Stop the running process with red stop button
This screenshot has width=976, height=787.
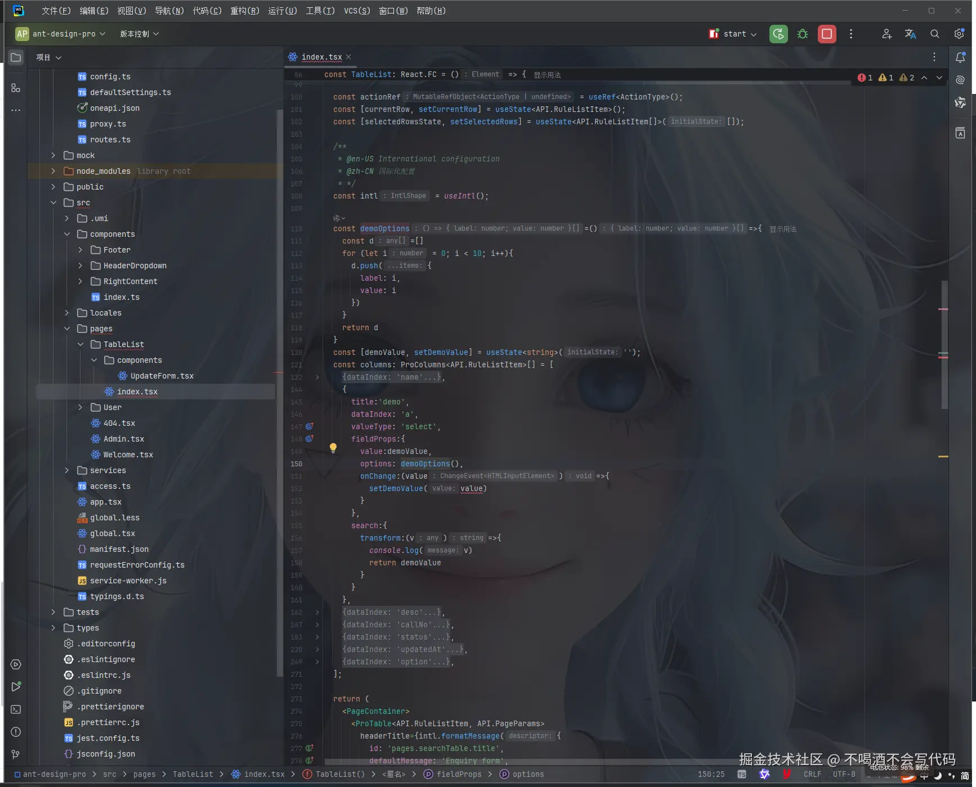tap(827, 34)
